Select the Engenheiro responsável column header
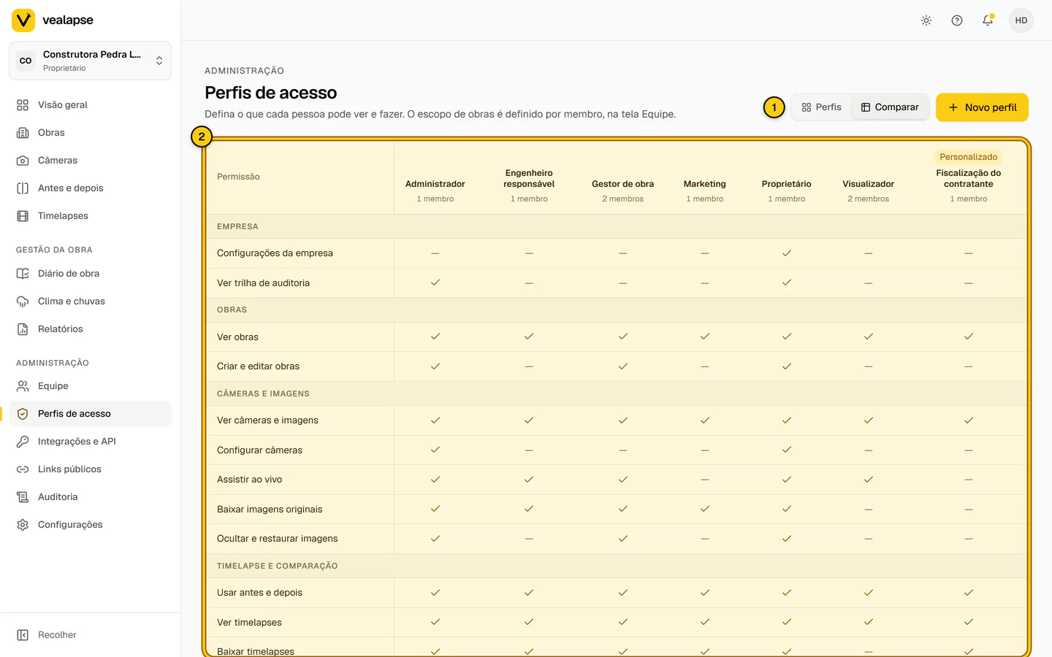Image resolution: width=1052 pixels, height=657 pixels. (529, 179)
